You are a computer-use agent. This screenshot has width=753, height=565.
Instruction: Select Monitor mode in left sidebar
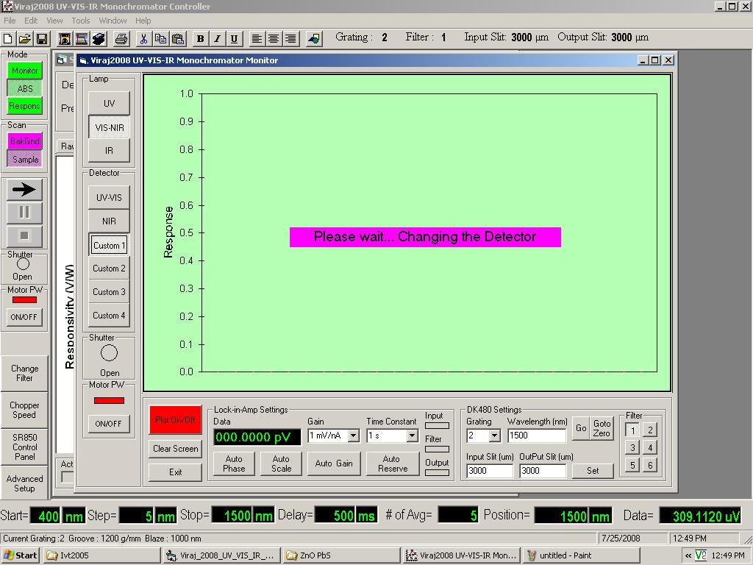click(24, 71)
